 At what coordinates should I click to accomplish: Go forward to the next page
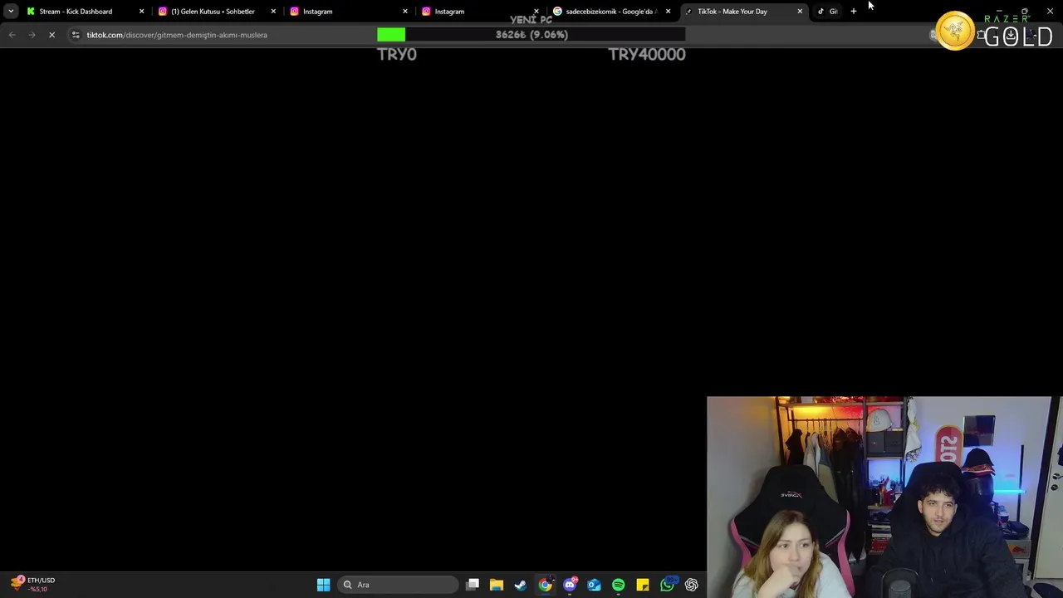(x=32, y=35)
